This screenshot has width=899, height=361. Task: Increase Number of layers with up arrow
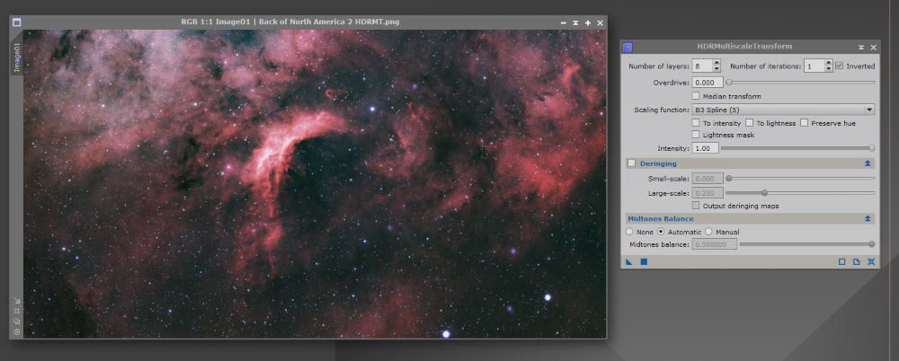click(717, 63)
